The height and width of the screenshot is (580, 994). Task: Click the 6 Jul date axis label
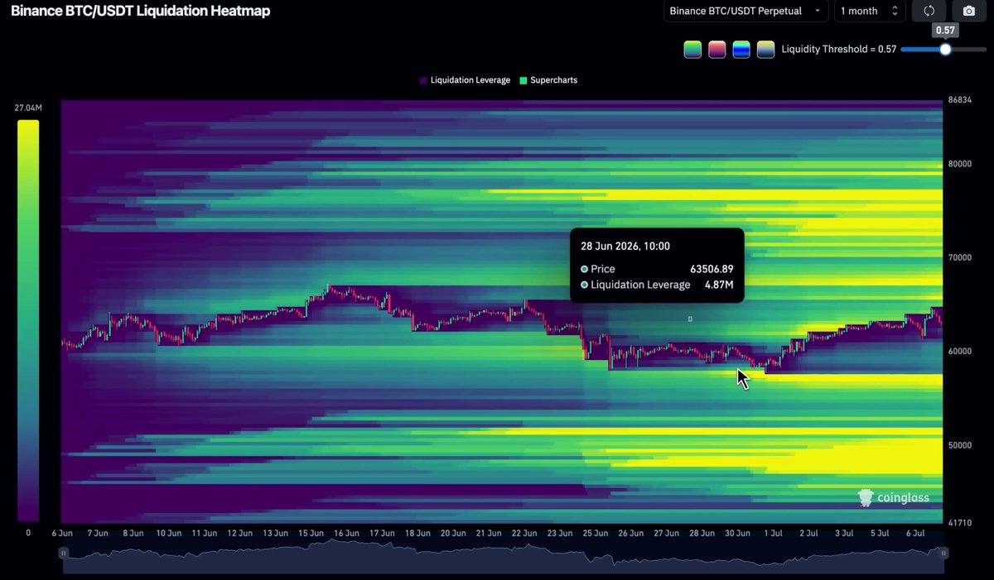914,534
